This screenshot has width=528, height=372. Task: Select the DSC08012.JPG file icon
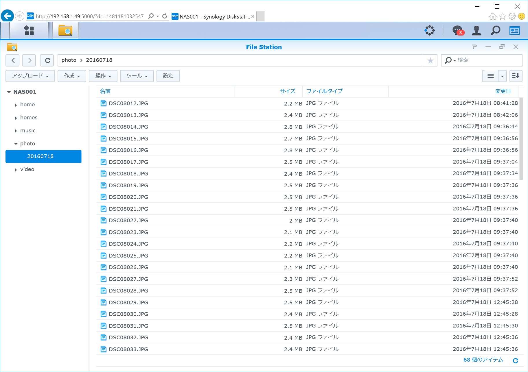103,103
